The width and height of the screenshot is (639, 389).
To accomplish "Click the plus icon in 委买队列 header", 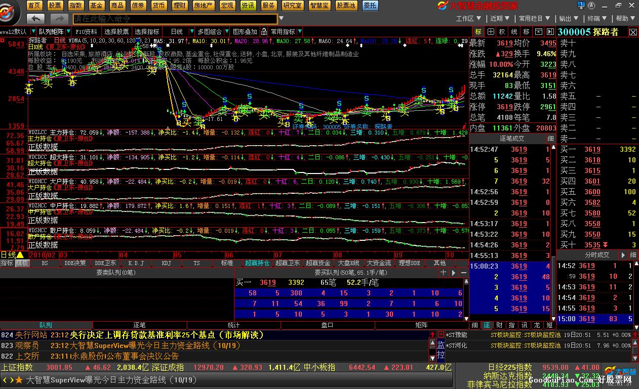I will tap(443, 272).
